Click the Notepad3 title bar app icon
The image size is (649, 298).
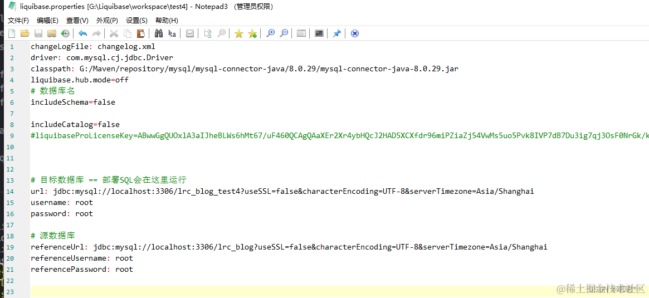tap(12, 6)
